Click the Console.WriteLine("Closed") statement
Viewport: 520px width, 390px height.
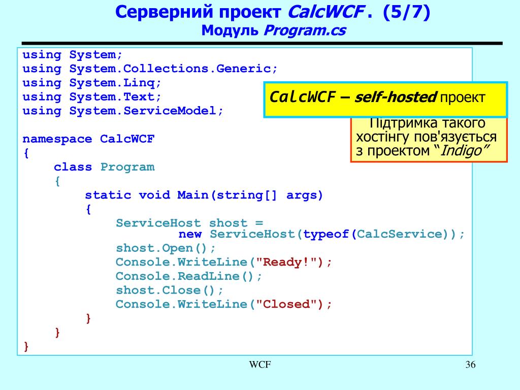pyautogui.click(x=224, y=305)
